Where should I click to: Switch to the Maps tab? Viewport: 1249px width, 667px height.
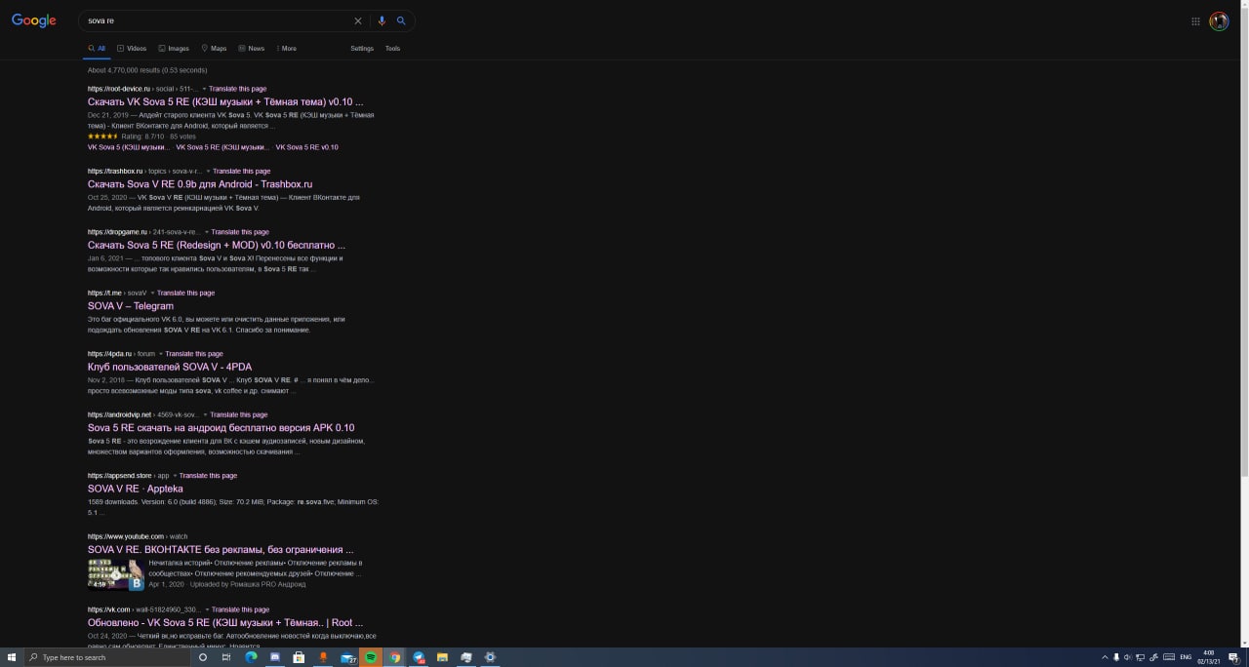(214, 48)
